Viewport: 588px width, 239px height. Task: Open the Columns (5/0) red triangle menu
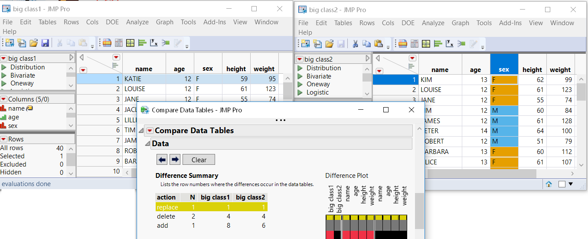pyautogui.click(x=3, y=99)
